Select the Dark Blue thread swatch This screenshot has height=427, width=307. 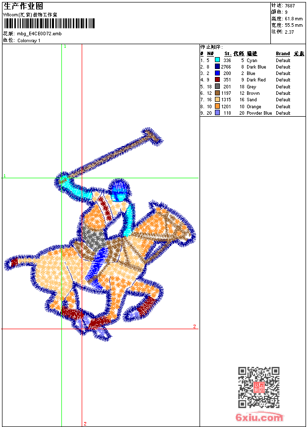(x=217, y=67)
